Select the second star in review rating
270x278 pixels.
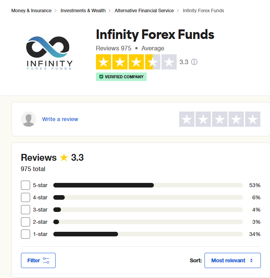pos(203,119)
